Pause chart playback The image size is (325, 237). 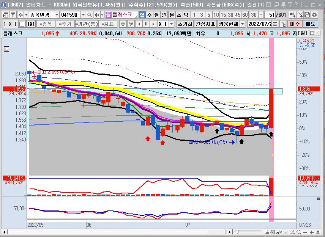click(146, 24)
